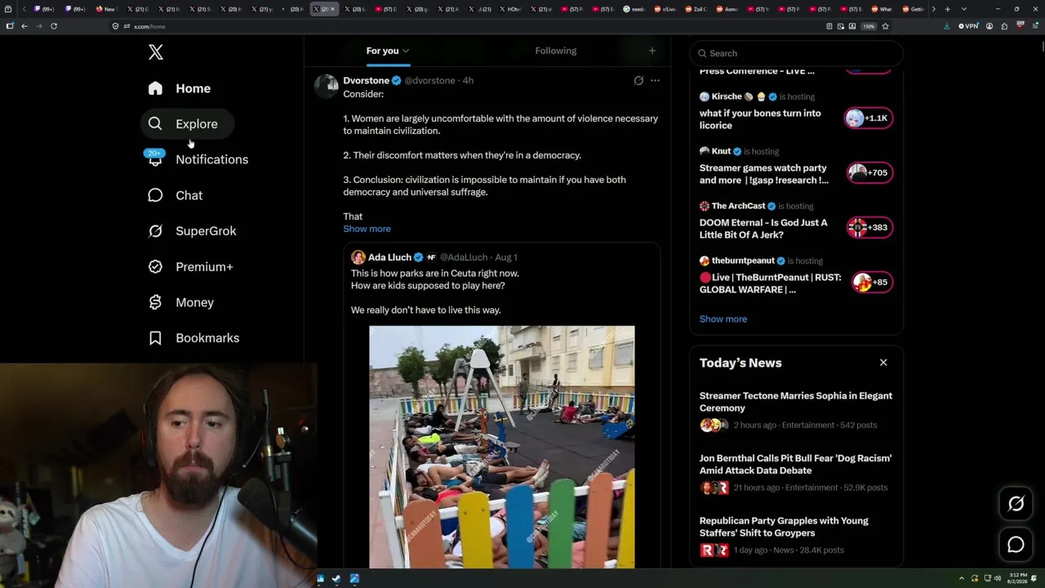Bookmark this page with the star icon
Viewport: 1045px width, 588px height.
pyautogui.click(x=885, y=26)
